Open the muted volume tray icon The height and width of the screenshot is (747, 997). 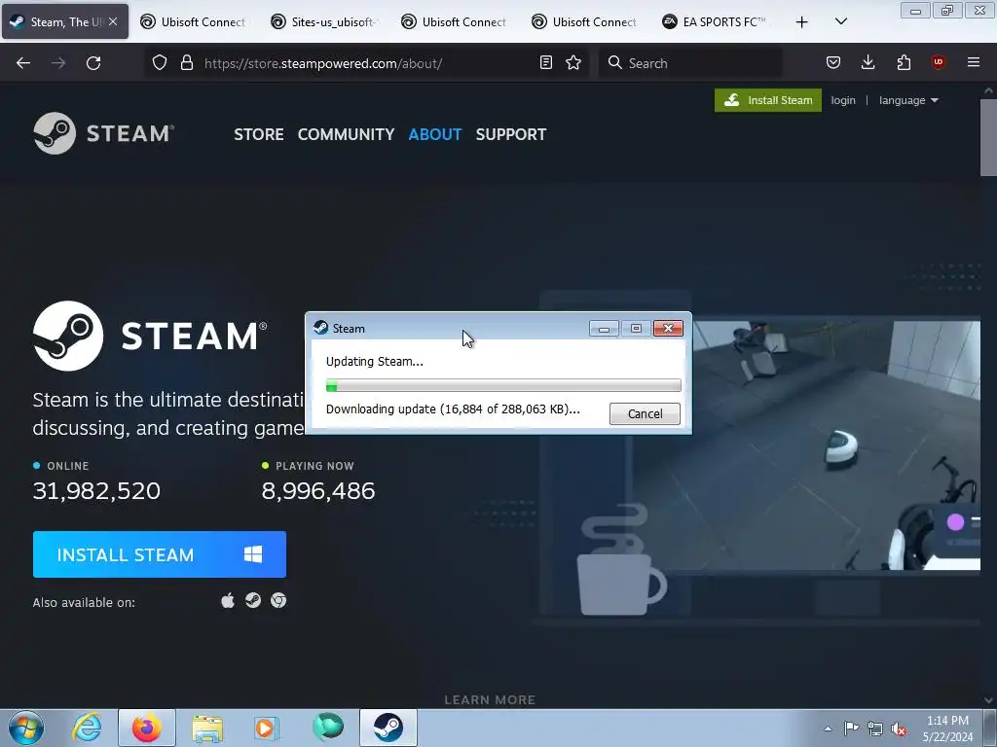point(899,729)
